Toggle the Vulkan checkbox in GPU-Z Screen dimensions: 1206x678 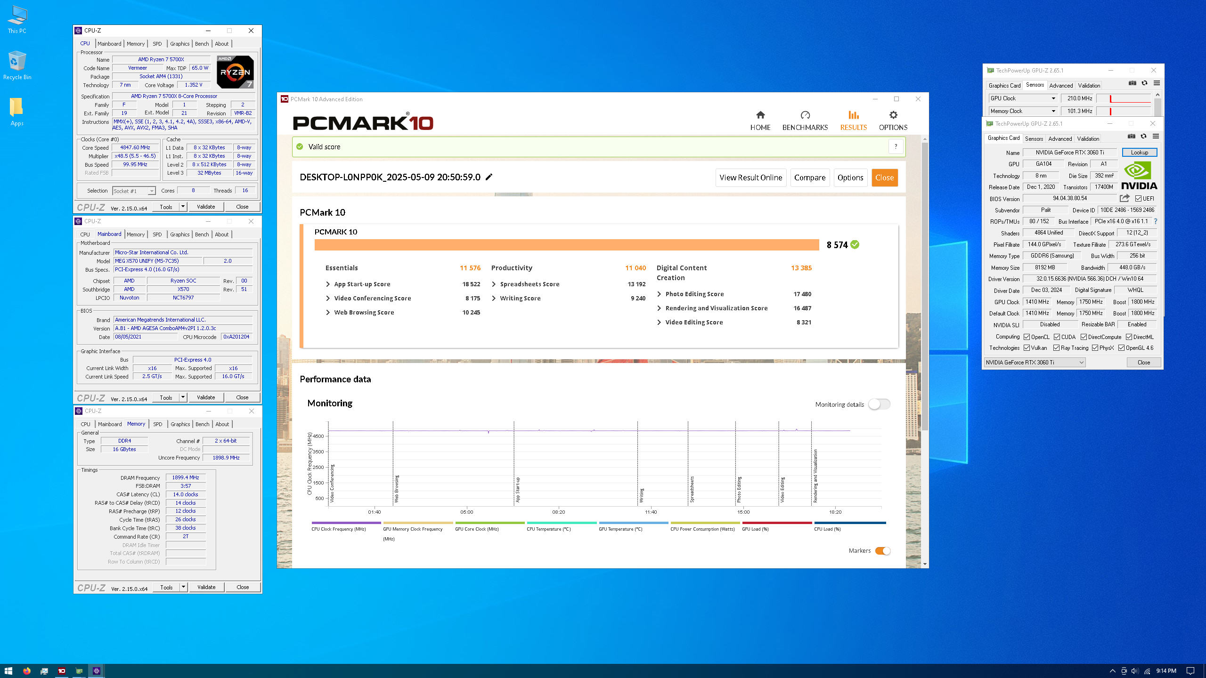click(1027, 348)
